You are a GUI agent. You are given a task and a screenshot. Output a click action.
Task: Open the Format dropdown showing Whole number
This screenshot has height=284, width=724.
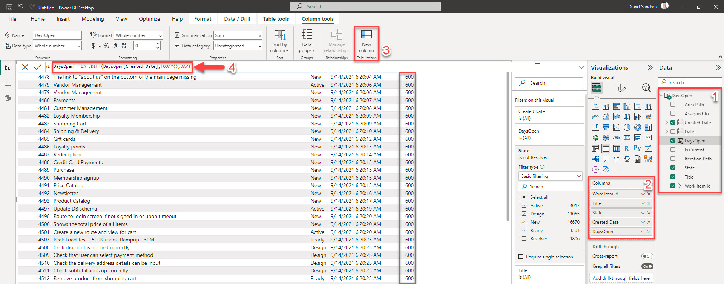click(138, 35)
